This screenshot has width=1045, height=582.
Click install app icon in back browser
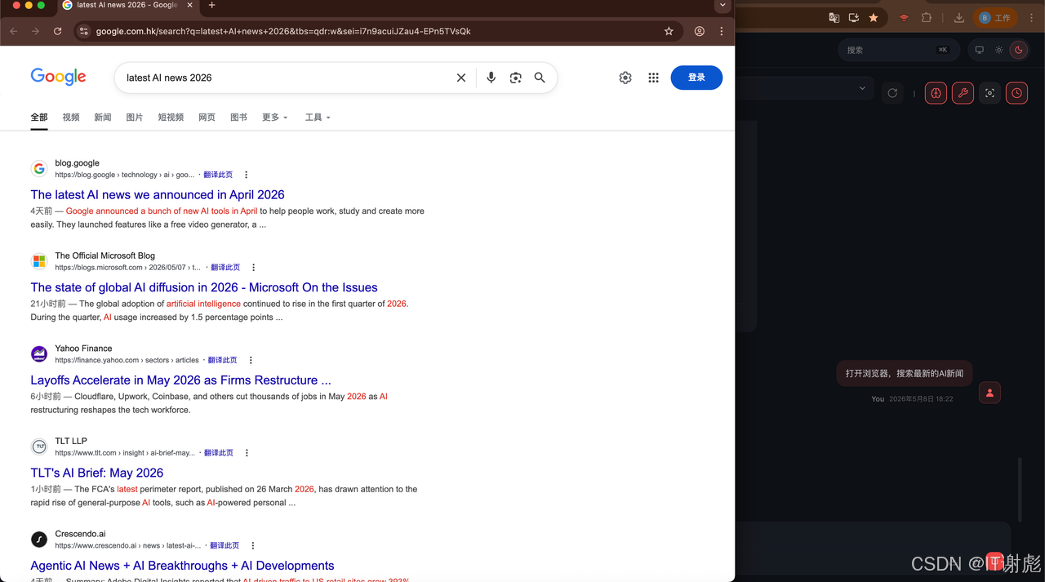[x=854, y=18]
